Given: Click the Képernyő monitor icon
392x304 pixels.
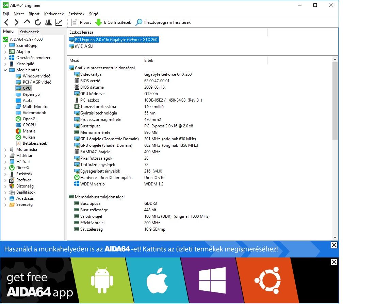Looking at the screenshot, I should [18, 94].
